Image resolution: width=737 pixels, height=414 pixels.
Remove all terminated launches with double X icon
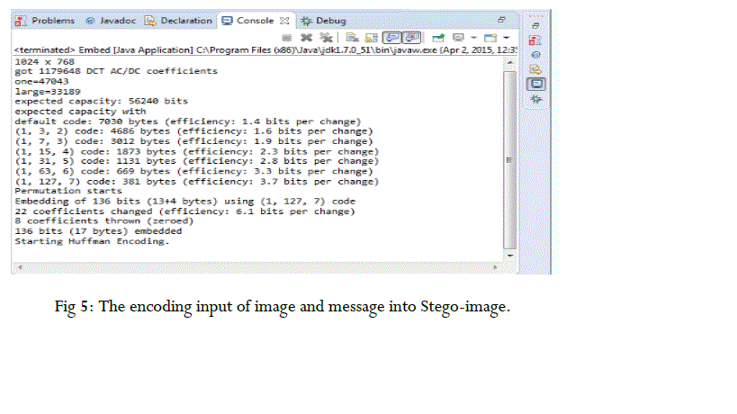tap(325, 38)
